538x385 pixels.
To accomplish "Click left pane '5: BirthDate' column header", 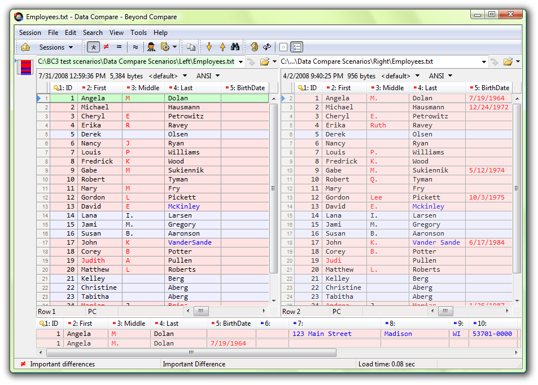I will [x=245, y=88].
